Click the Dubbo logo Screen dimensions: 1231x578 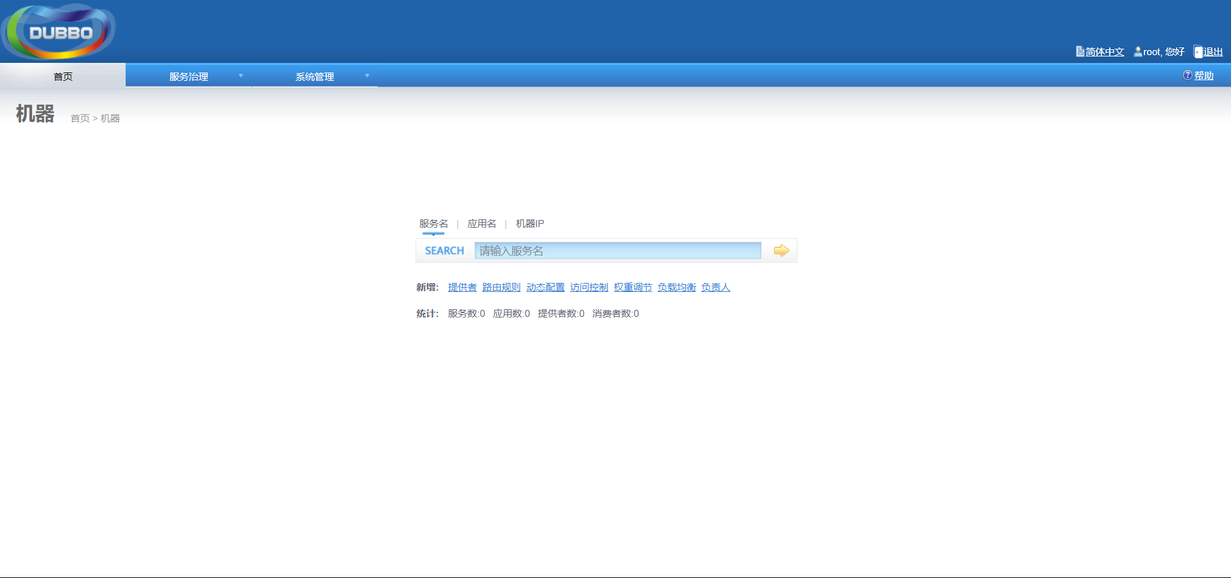[58, 31]
